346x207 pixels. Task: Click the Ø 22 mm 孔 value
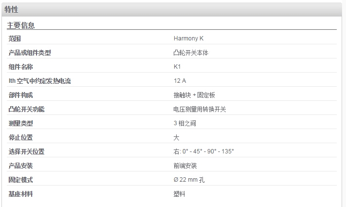[x=189, y=180]
